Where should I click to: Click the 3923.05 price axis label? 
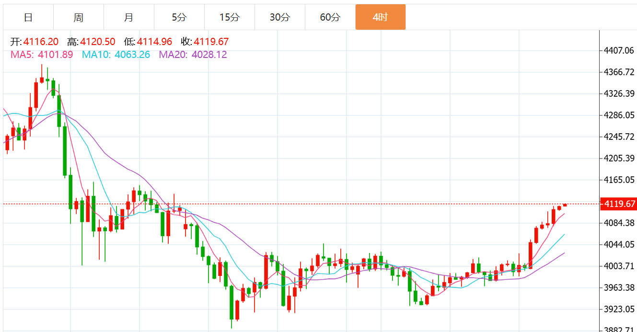[x=619, y=309]
